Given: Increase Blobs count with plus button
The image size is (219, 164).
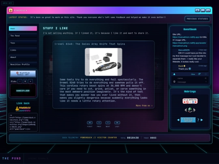Looking at the screenshot, I should tap(30, 81).
